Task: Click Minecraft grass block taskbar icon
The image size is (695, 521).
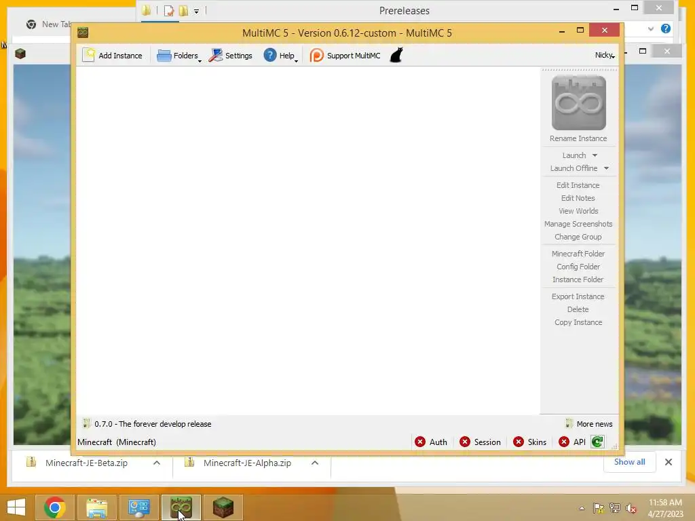Action: 223,507
